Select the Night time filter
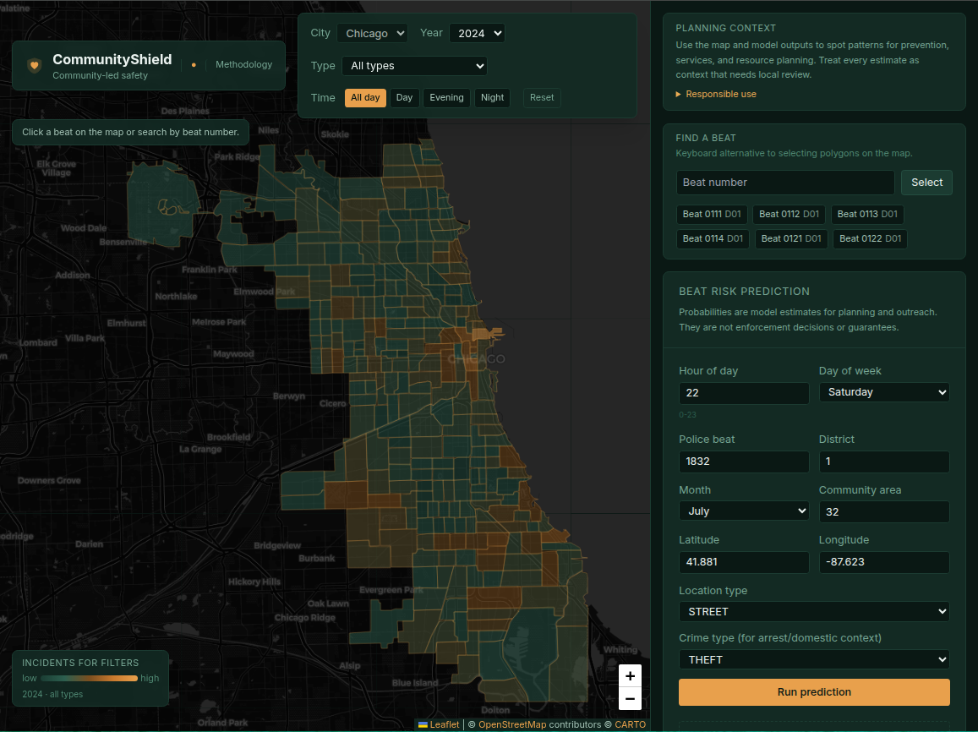Image resolution: width=978 pixels, height=732 pixels. [492, 98]
